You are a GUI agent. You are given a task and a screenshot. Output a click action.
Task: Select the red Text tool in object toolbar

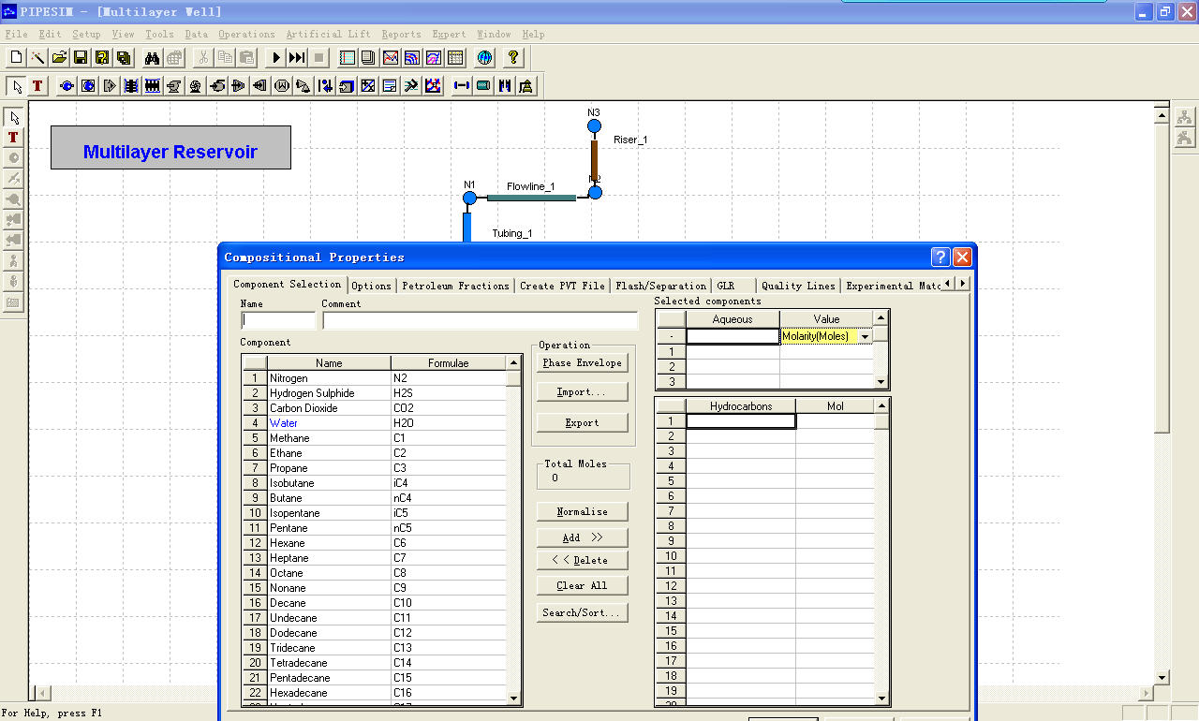pos(37,86)
